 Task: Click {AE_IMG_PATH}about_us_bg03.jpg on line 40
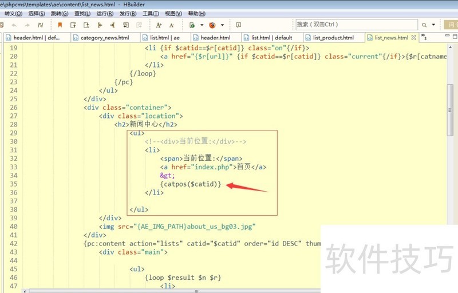[x=195, y=227]
